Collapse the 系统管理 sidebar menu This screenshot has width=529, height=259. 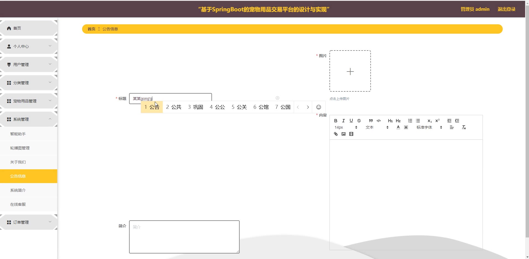pyautogui.click(x=28, y=119)
